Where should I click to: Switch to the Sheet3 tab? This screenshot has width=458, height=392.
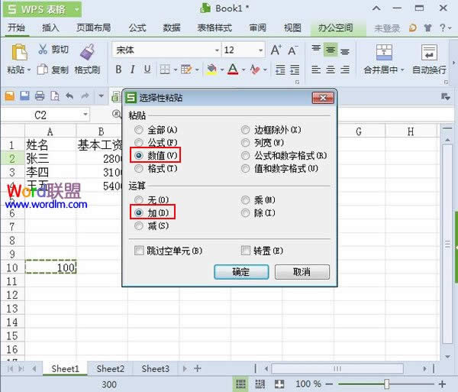(x=155, y=369)
